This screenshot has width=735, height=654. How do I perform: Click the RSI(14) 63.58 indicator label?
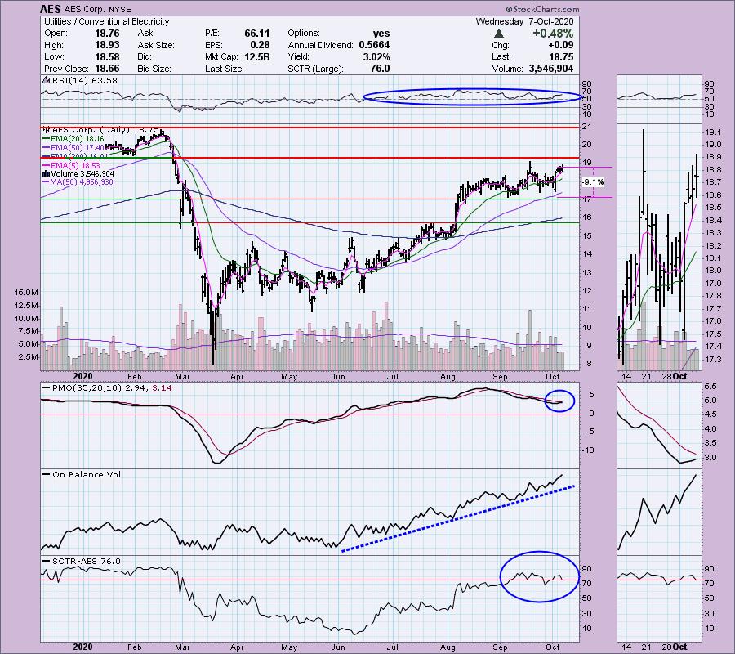point(84,80)
